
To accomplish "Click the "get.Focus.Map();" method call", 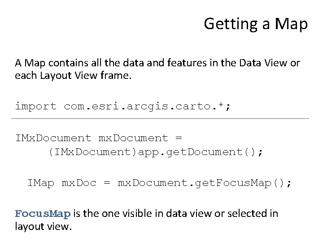I will tap(239, 183).
